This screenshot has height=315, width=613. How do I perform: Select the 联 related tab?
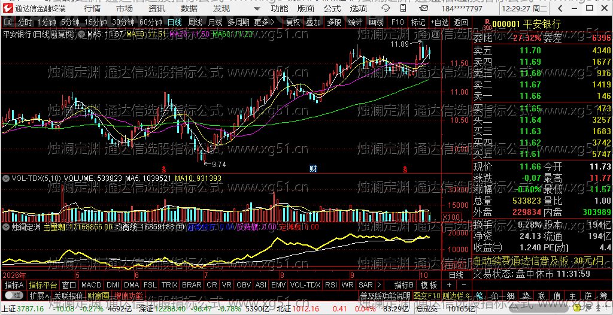pyautogui.click(x=541, y=295)
